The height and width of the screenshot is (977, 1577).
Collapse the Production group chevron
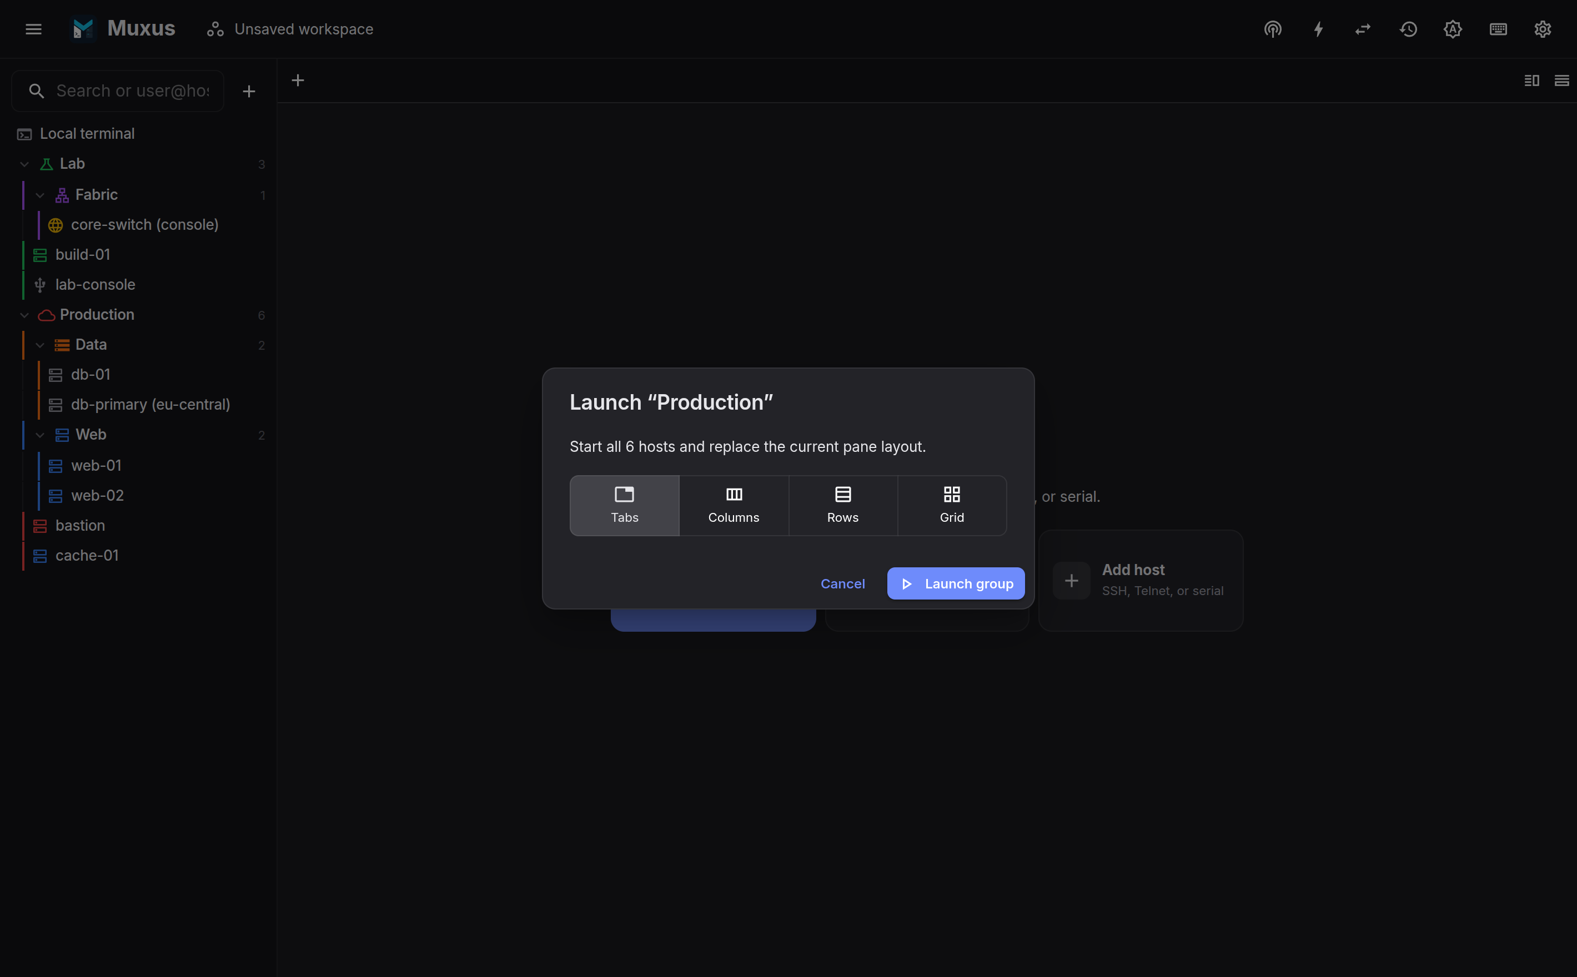click(24, 315)
